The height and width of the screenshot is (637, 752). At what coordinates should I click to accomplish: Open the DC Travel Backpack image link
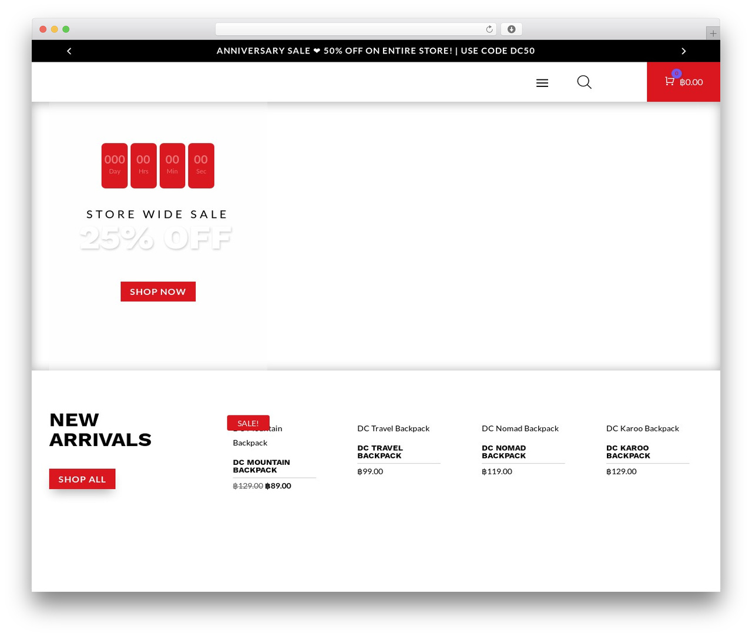point(394,428)
